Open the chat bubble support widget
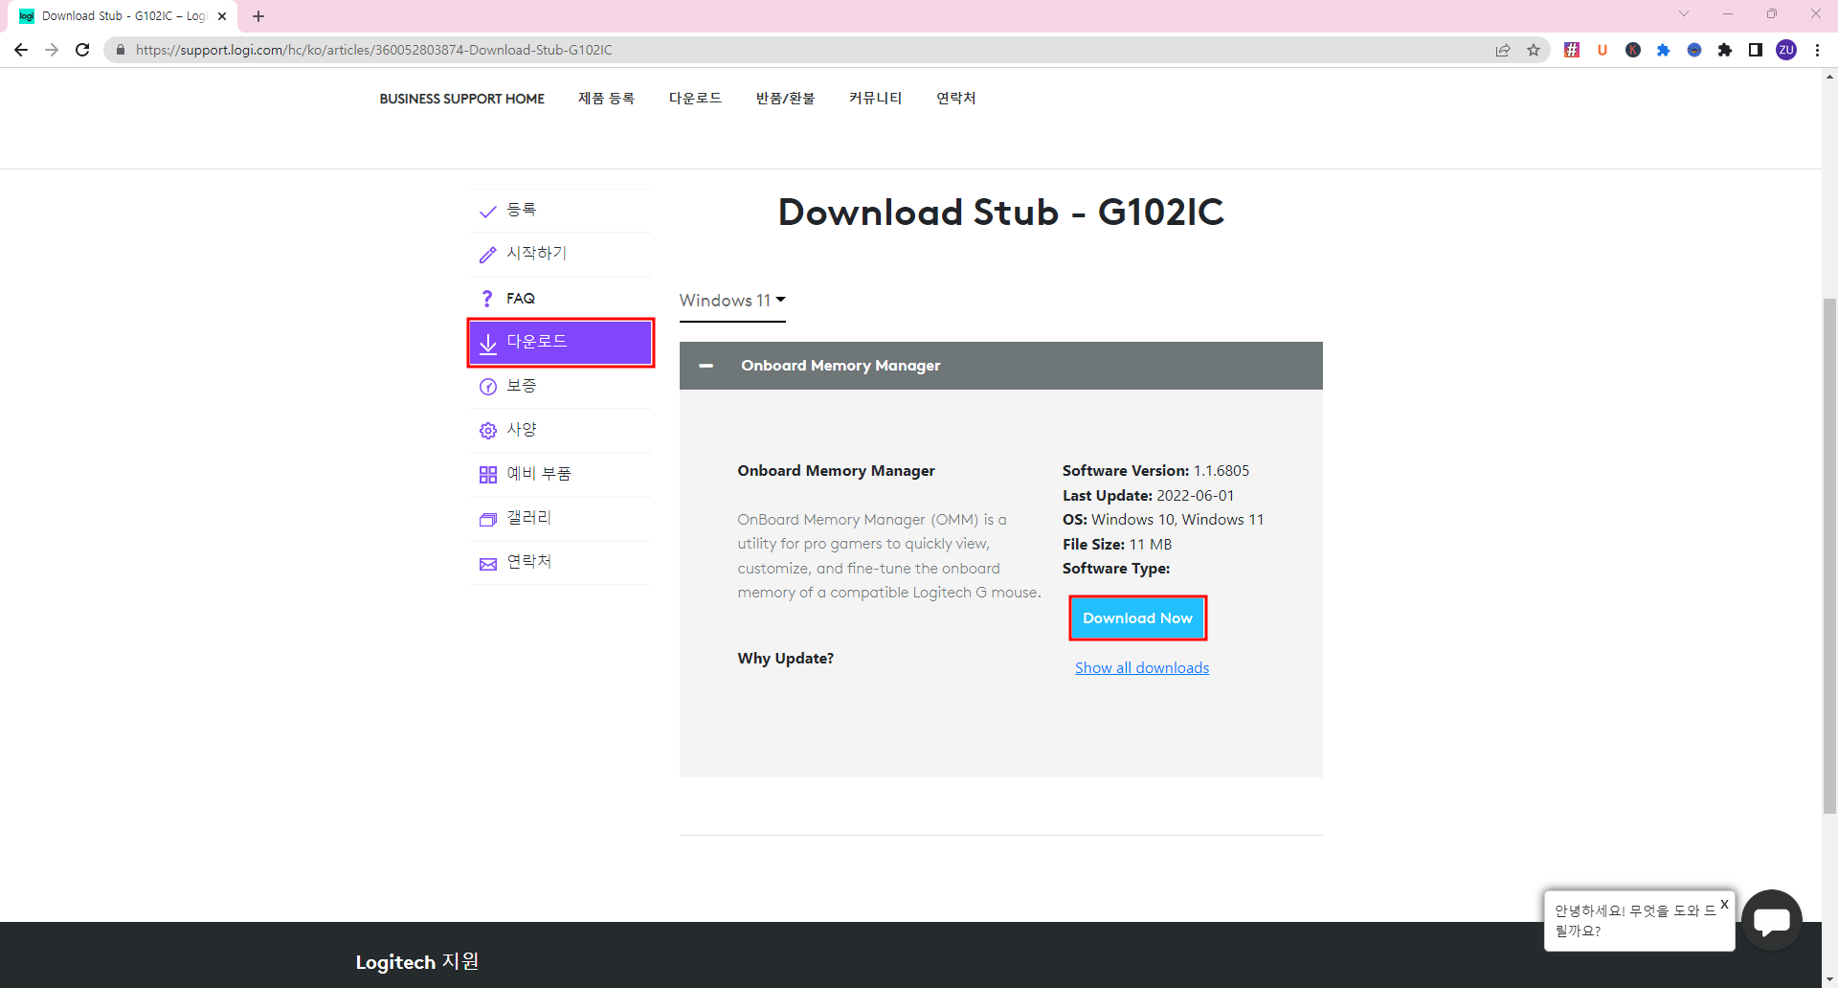 pyautogui.click(x=1772, y=920)
